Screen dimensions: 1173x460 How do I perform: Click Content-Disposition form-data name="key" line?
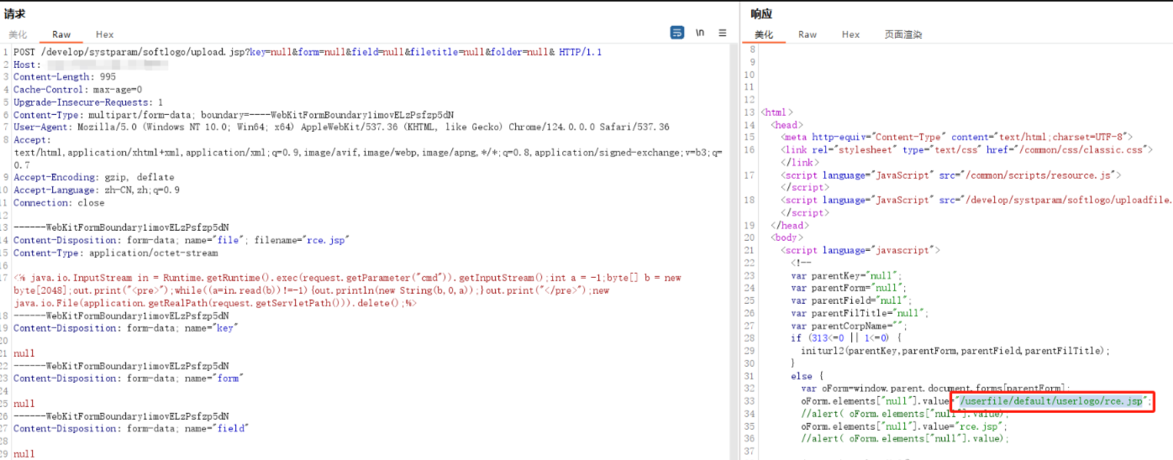click(126, 328)
